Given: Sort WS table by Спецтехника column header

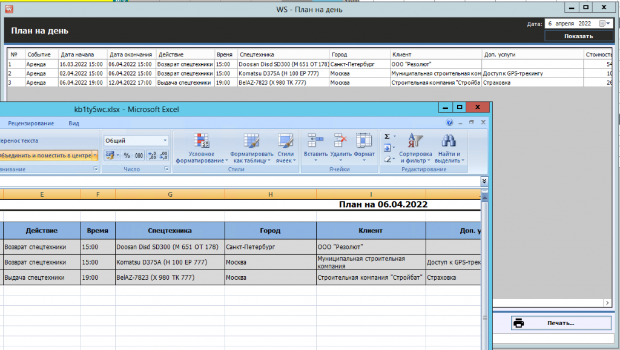Looking at the screenshot, I should click(283, 54).
